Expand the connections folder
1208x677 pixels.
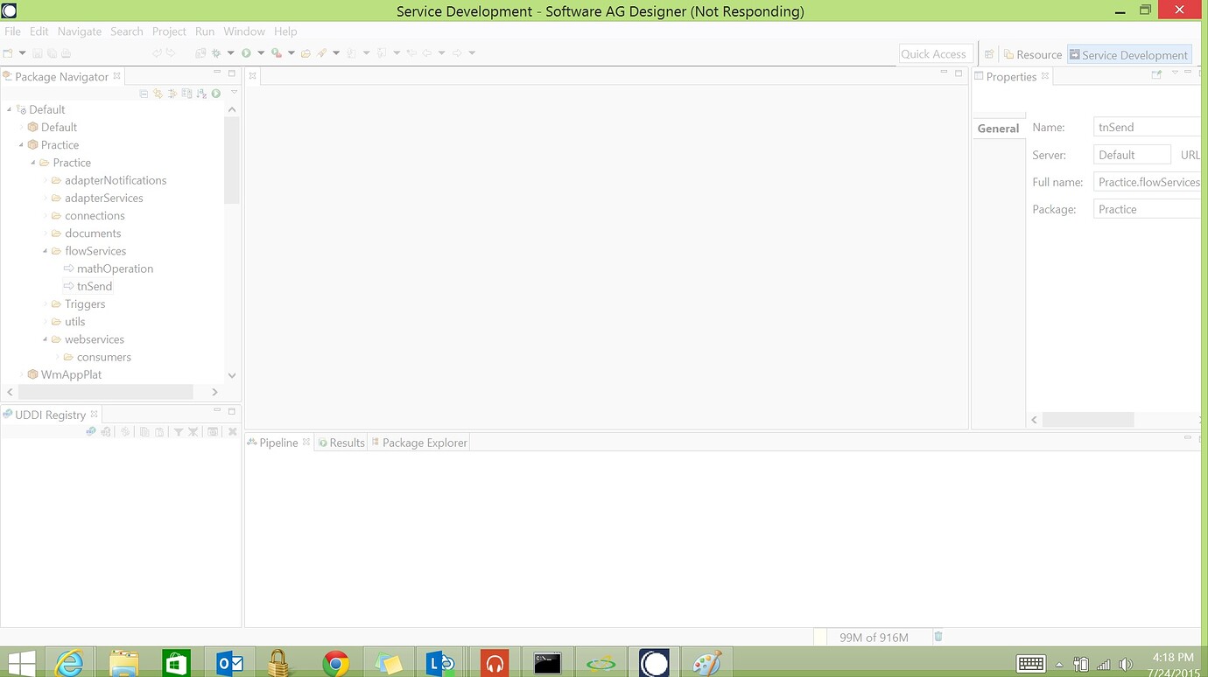coord(46,215)
